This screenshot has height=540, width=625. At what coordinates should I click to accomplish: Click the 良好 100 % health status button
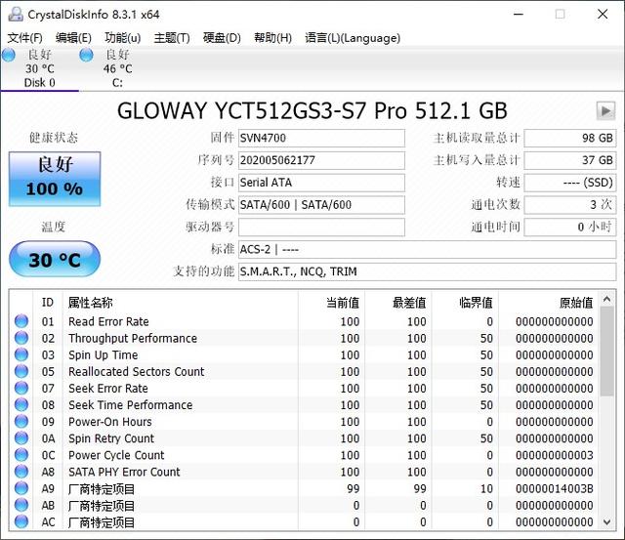pos(55,179)
